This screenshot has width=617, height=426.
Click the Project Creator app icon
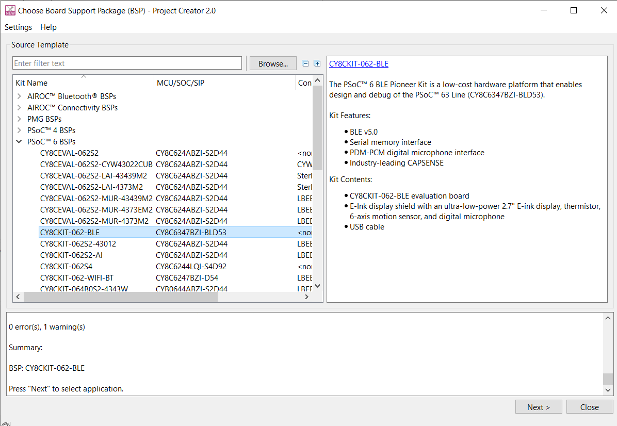(x=10, y=11)
